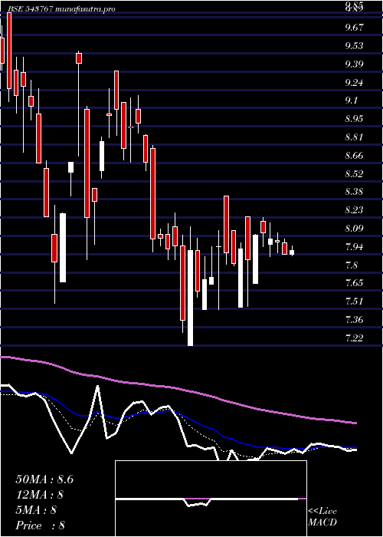Click the last small white candlestick on the right
383x537 pixels.
(292, 252)
